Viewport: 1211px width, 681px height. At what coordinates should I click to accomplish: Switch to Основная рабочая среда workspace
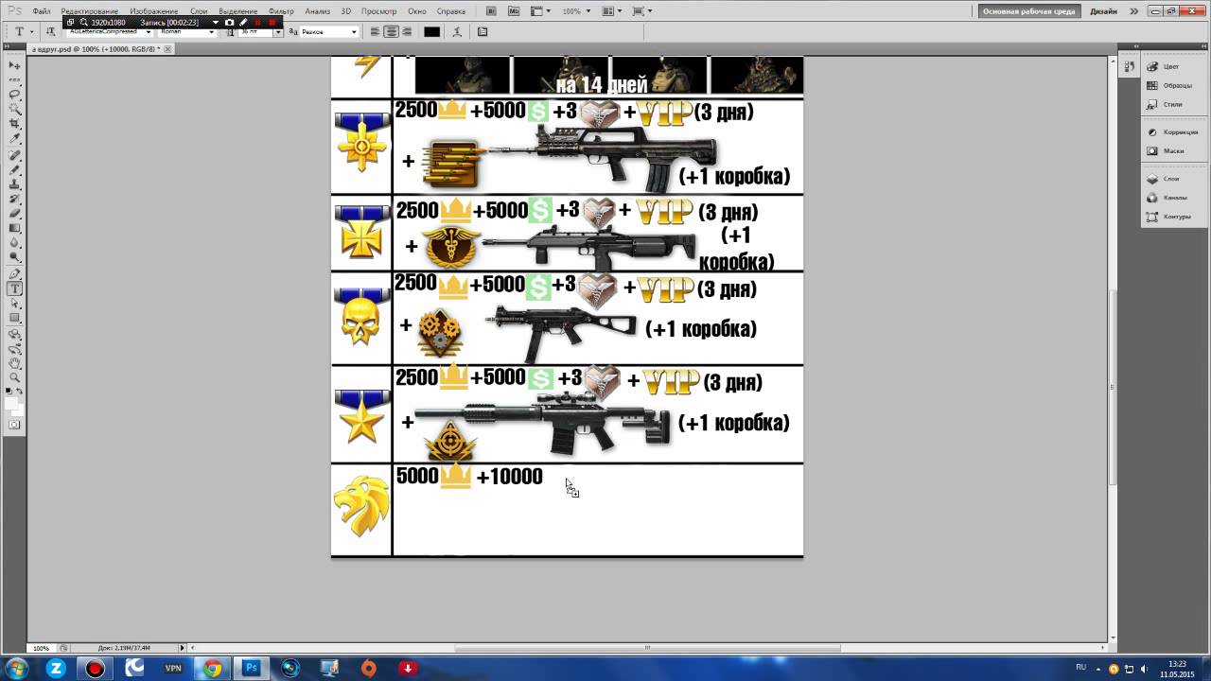(x=1029, y=11)
